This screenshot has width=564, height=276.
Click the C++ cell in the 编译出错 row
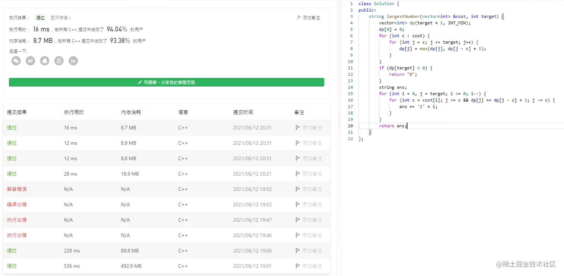point(183,204)
